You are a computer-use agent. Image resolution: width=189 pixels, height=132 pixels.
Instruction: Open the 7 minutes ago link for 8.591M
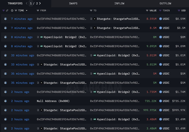point(22,19)
